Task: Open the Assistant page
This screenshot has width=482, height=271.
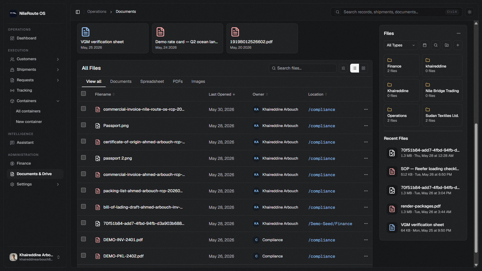Action: [x=35, y=143]
